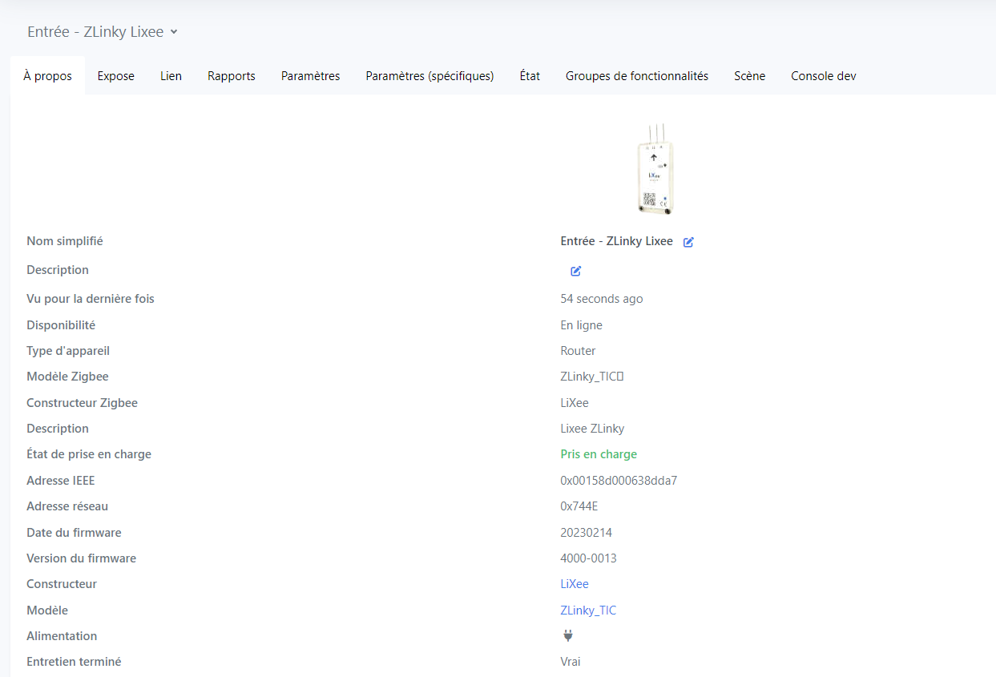Image resolution: width=996 pixels, height=677 pixels.
Task: Open Groupes de fonctionnalités tab
Action: (637, 76)
